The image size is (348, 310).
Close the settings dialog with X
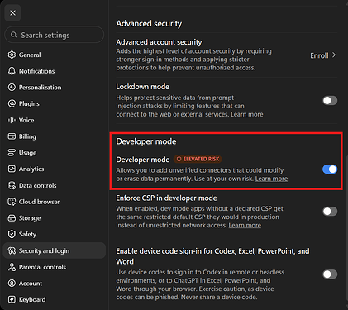pyautogui.click(x=12, y=13)
